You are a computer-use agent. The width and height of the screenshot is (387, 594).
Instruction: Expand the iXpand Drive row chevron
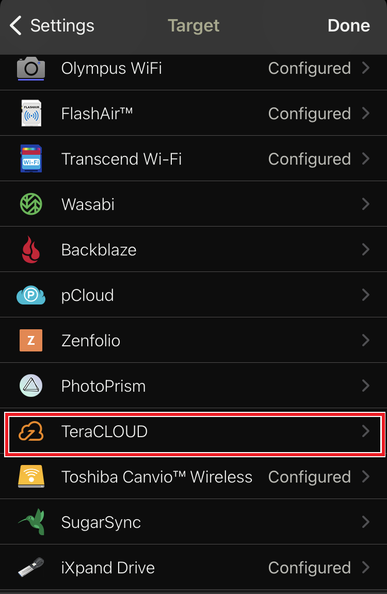pyautogui.click(x=366, y=567)
